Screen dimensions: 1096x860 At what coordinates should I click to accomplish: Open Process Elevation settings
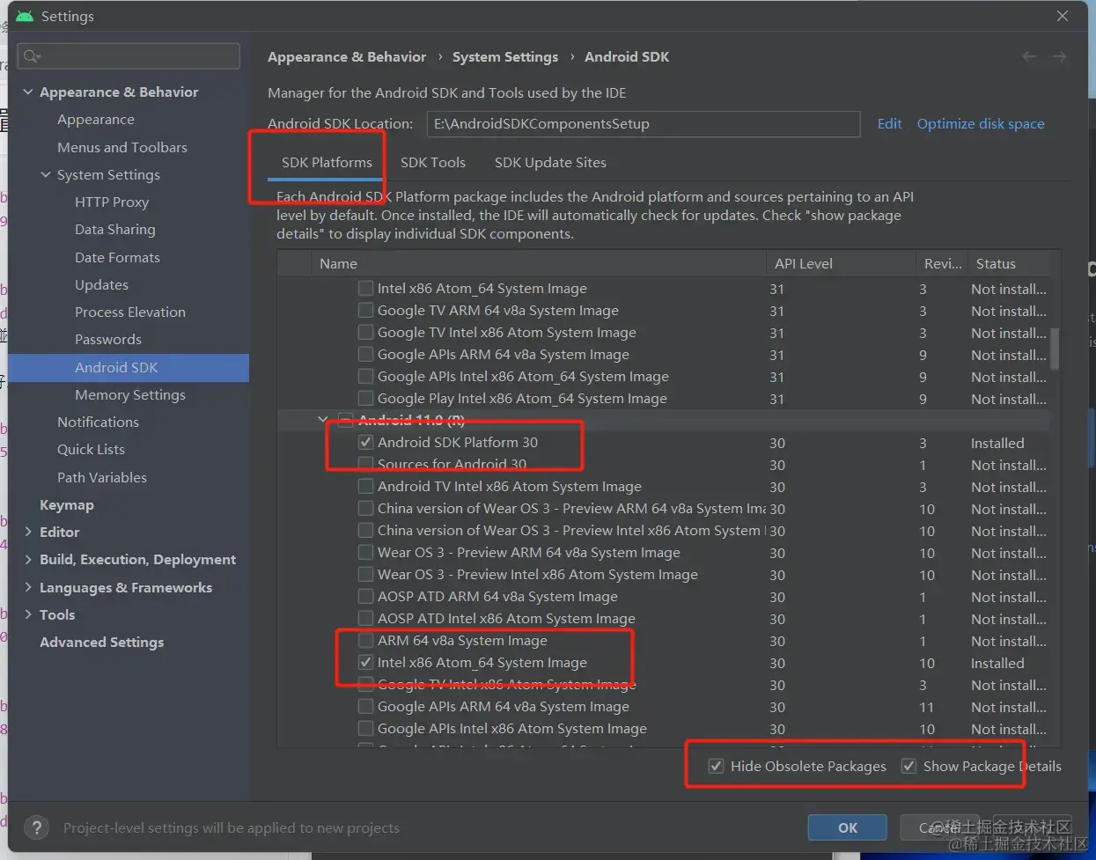tap(130, 312)
